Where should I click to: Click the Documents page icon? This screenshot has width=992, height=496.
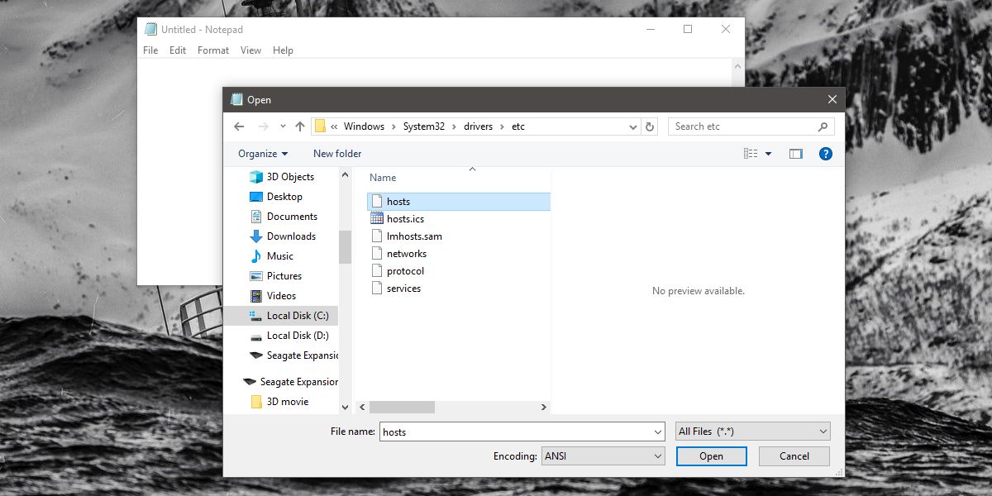click(256, 217)
